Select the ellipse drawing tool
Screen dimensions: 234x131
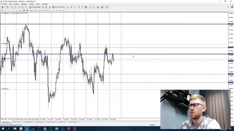click(x=24, y=11)
